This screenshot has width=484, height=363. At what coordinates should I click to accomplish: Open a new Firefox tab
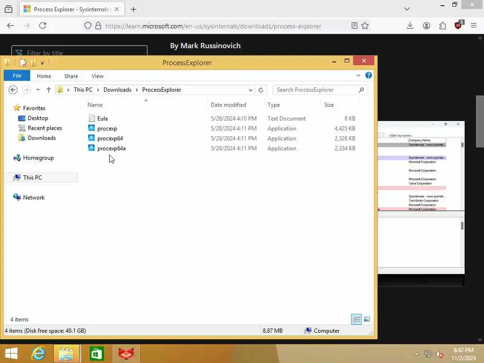point(133,9)
